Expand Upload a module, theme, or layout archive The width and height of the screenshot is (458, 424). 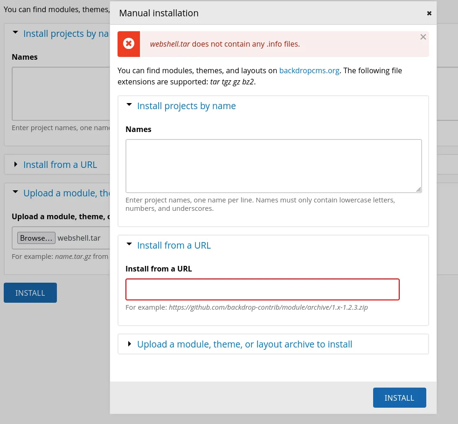coord(244,344)
